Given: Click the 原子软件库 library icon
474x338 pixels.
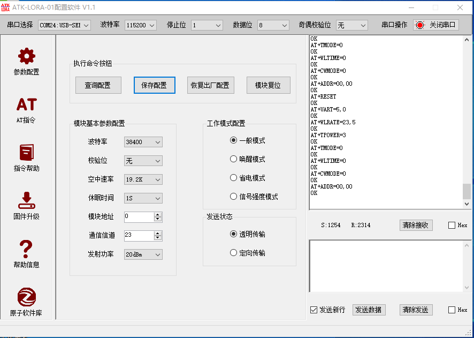Looking at the screenshot, I should click(x=26, y=296).
